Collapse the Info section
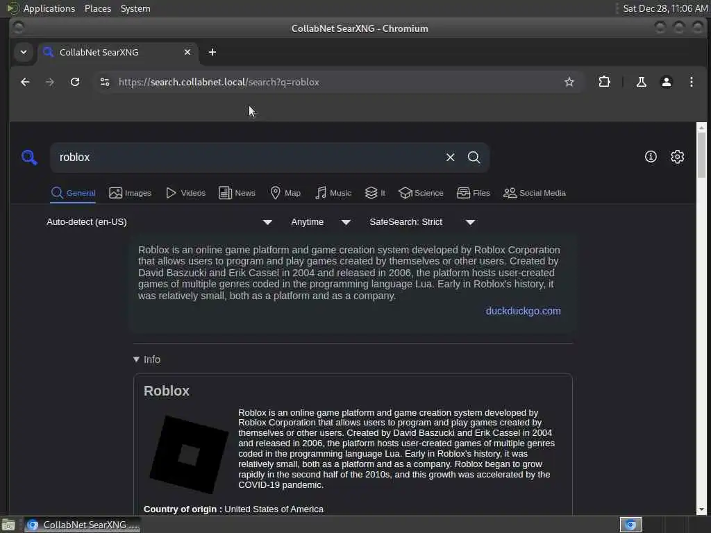The image size is (711, 533). [147, 359]
